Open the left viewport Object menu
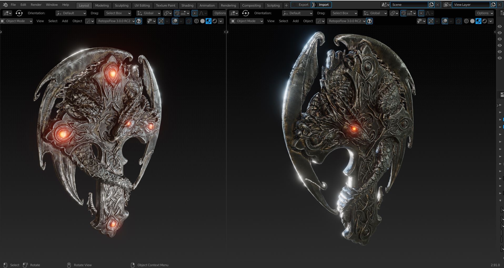Viewport: 504px width, 268px height. pos(77,21)
